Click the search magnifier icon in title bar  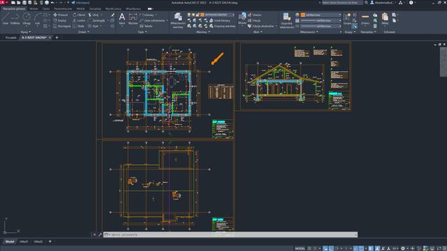366,3
